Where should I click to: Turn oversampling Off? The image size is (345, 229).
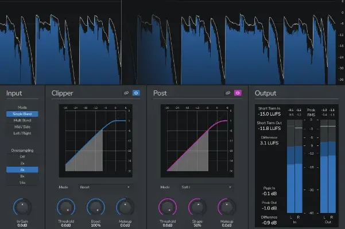21,156
